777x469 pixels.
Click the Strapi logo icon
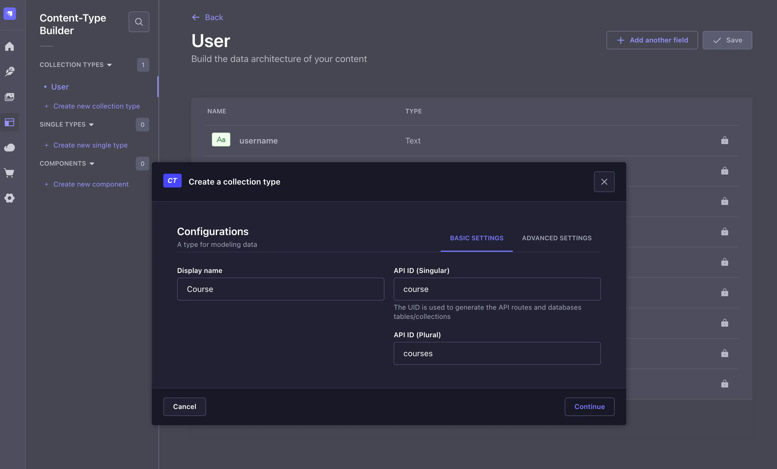(10, 13)
